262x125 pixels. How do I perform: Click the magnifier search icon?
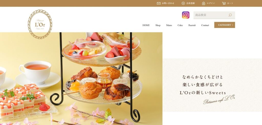point(230,15)
